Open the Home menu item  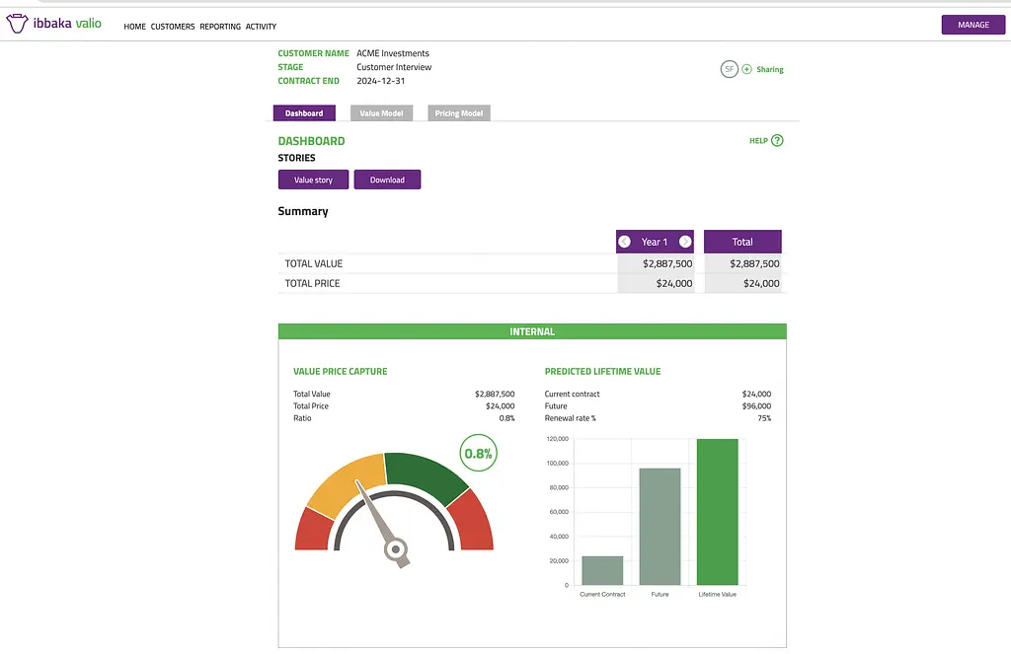[134, 27]
